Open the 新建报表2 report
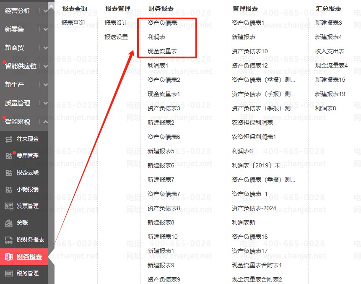 pos(161,122)
